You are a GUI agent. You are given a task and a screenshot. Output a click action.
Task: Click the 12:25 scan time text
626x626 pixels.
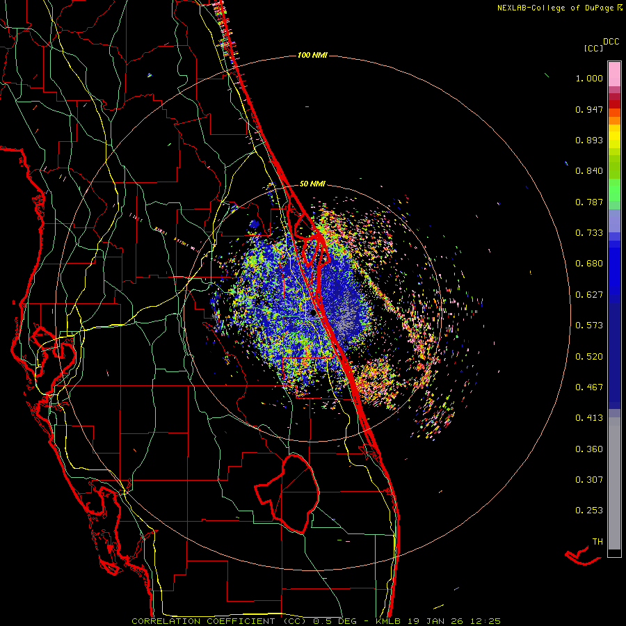[x=485, y=621]
